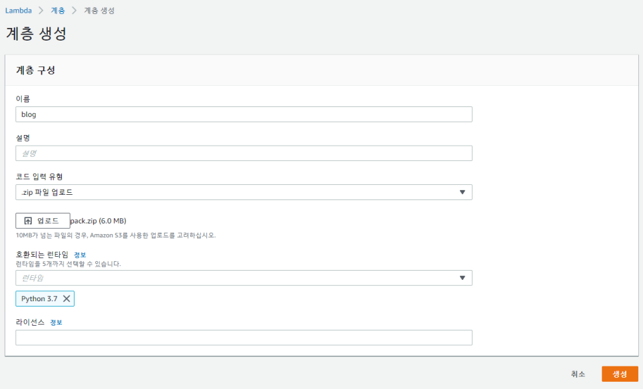Focus the 이름 field containing blog

[244, 114]
